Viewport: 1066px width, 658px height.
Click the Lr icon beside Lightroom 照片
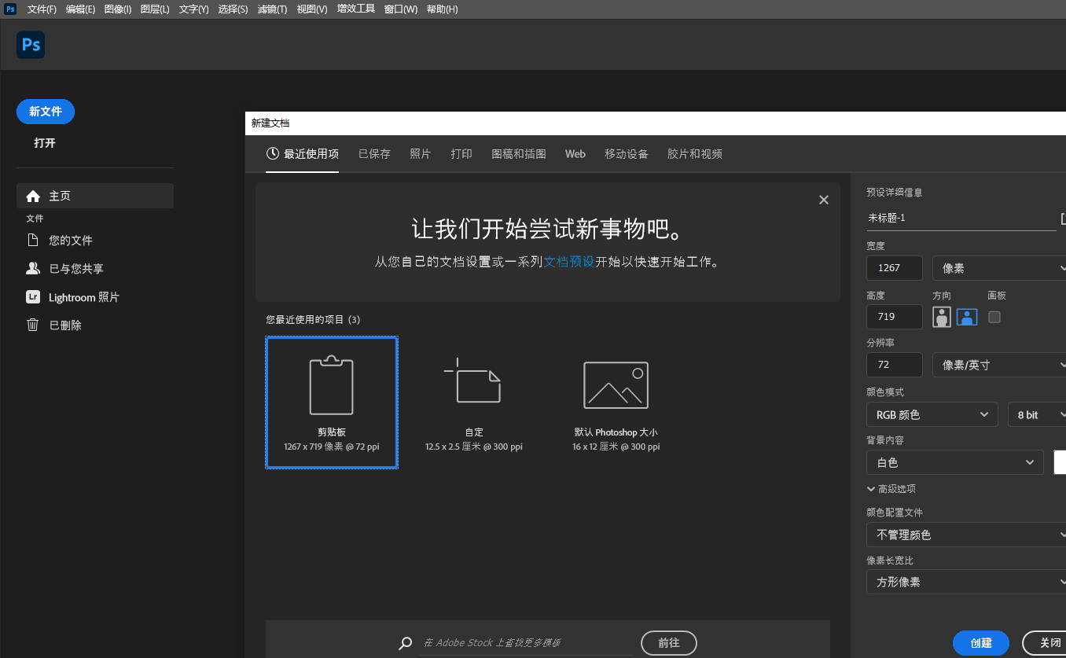pyautogui.click(x=33, y=297)
